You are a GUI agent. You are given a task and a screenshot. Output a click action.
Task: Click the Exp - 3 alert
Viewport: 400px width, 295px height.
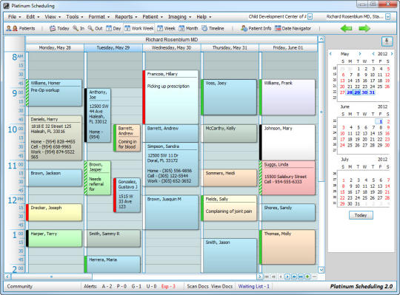coord(168,286)
